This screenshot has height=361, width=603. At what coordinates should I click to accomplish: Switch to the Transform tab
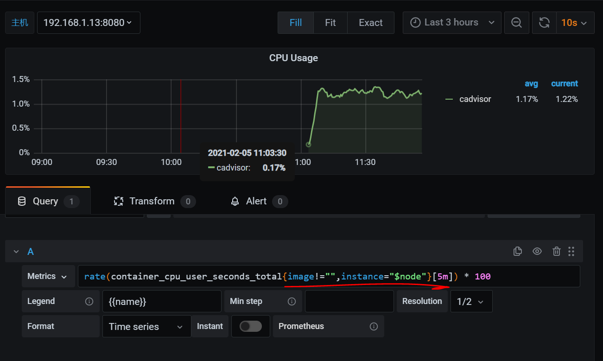pos(154,201)
